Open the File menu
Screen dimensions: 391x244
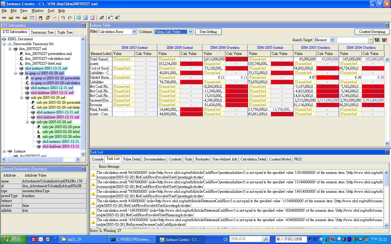coord(4,11)
